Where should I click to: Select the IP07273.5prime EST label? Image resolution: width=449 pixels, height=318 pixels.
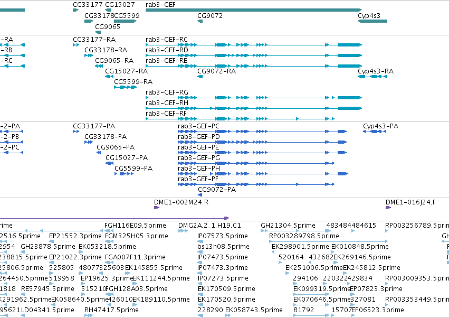pyautogui.click(x=223, y=278)
